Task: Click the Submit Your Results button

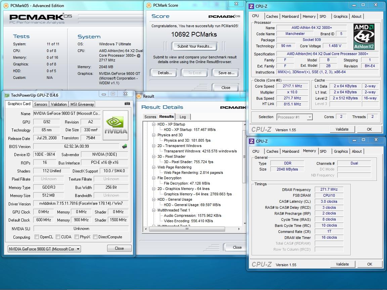Action: [x=195, y=46]
